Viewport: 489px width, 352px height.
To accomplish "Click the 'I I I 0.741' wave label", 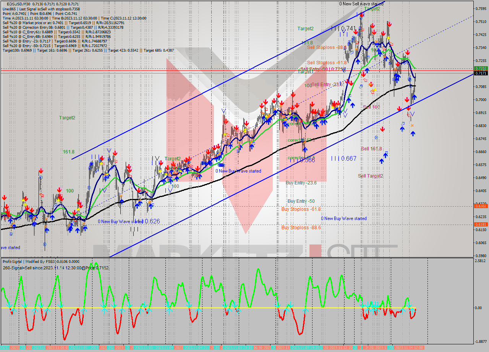I will point(343,28).
